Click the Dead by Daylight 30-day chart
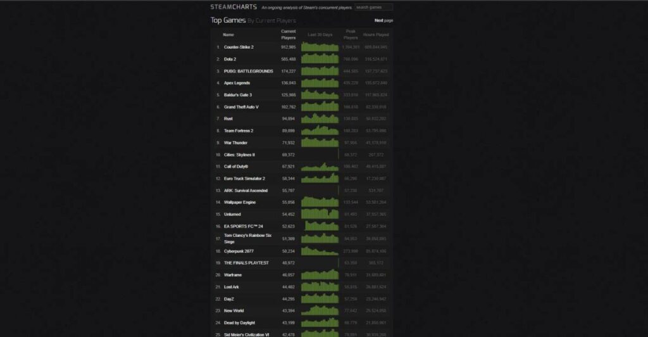 [320, 322]
